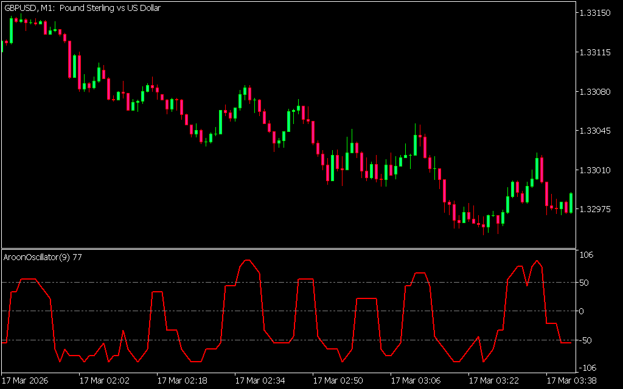Click the 1.33115 price axis label
This screenshot has width=623, height=389.
pyautogui.click(x=596, y=53)
